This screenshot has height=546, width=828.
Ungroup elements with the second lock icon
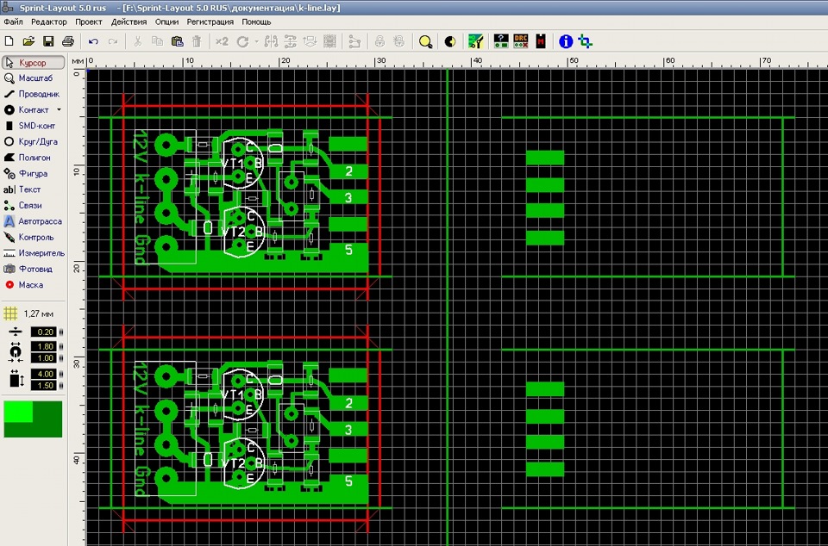click(399, 41)
